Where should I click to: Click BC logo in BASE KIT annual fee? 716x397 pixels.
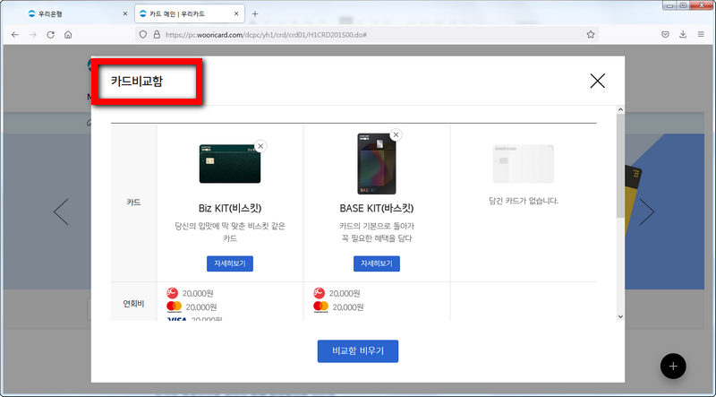point(320,293)
